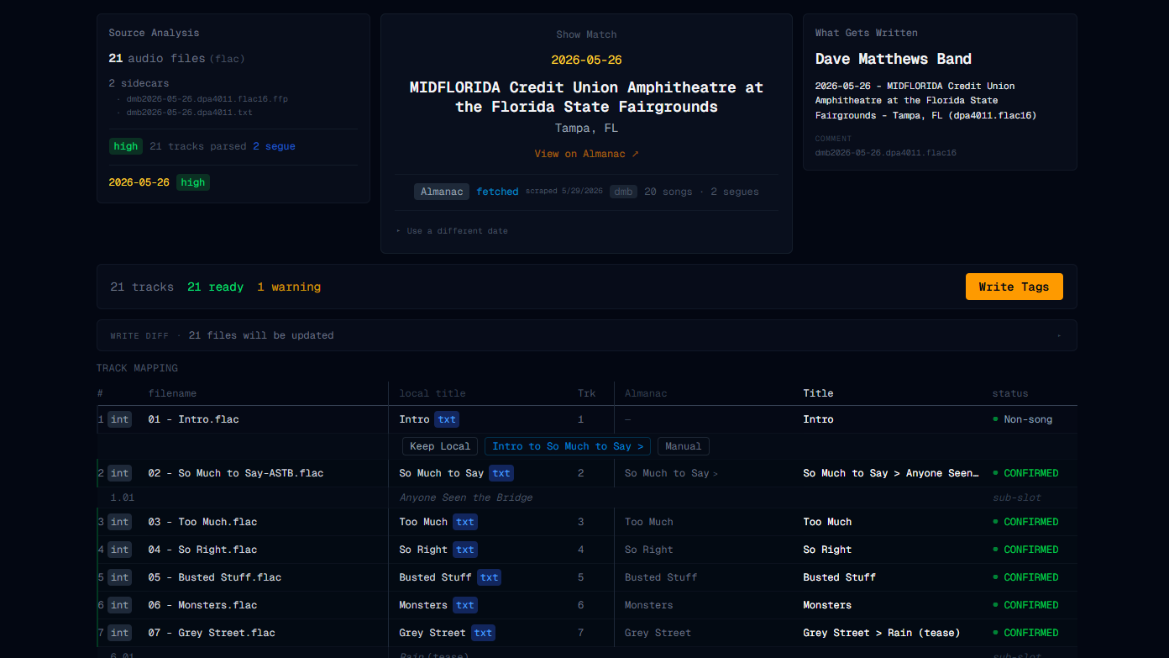Click the So Much to Say > Anyone Seen title
This screenshot has width=1169, height=658.
[x=891, y=473]
